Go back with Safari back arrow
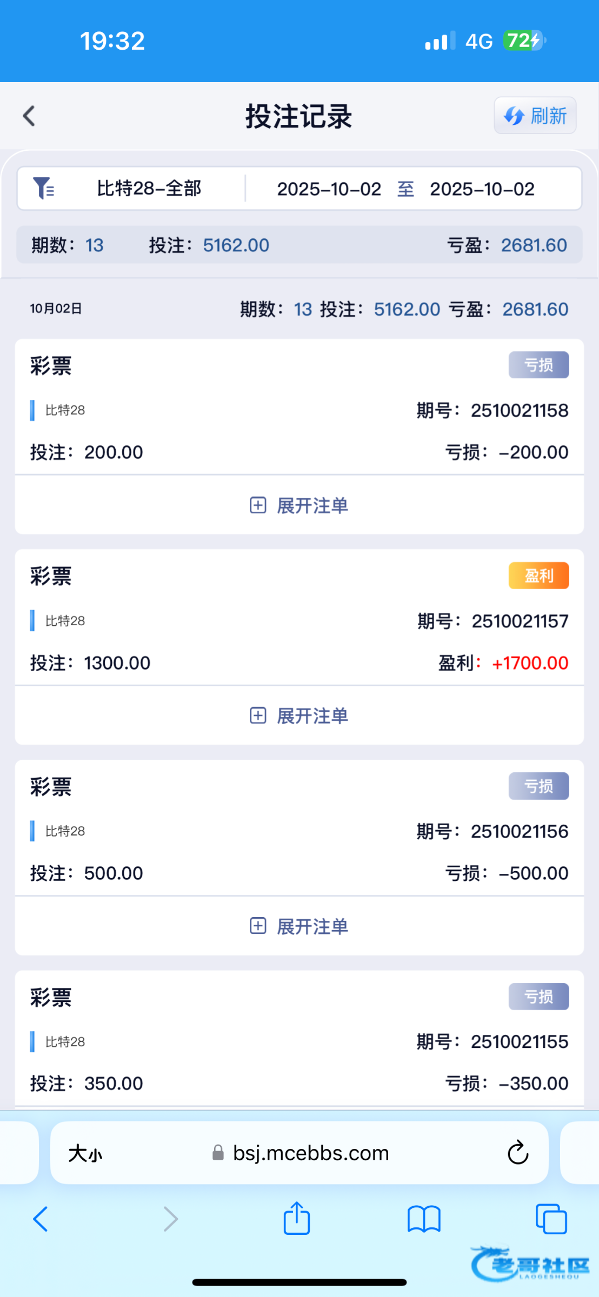This screenshot has width=599, height=1297. [x=41, y=1219]
